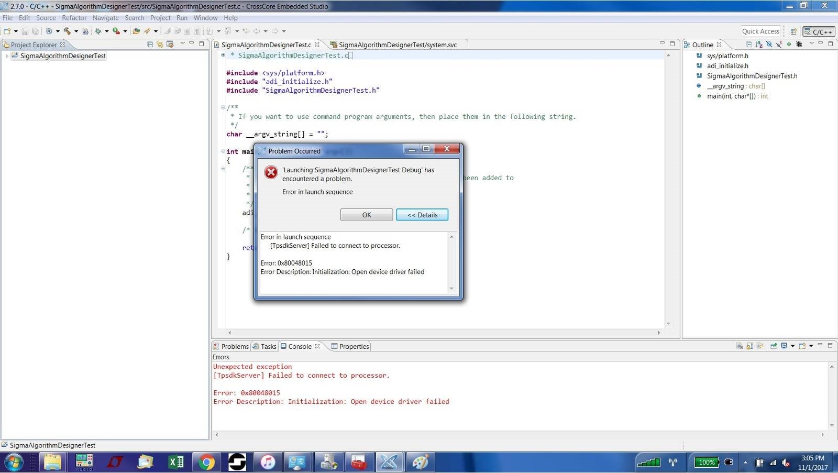
Task: Click the Open Element folder toolbar icon
Action: coord(136,31)
